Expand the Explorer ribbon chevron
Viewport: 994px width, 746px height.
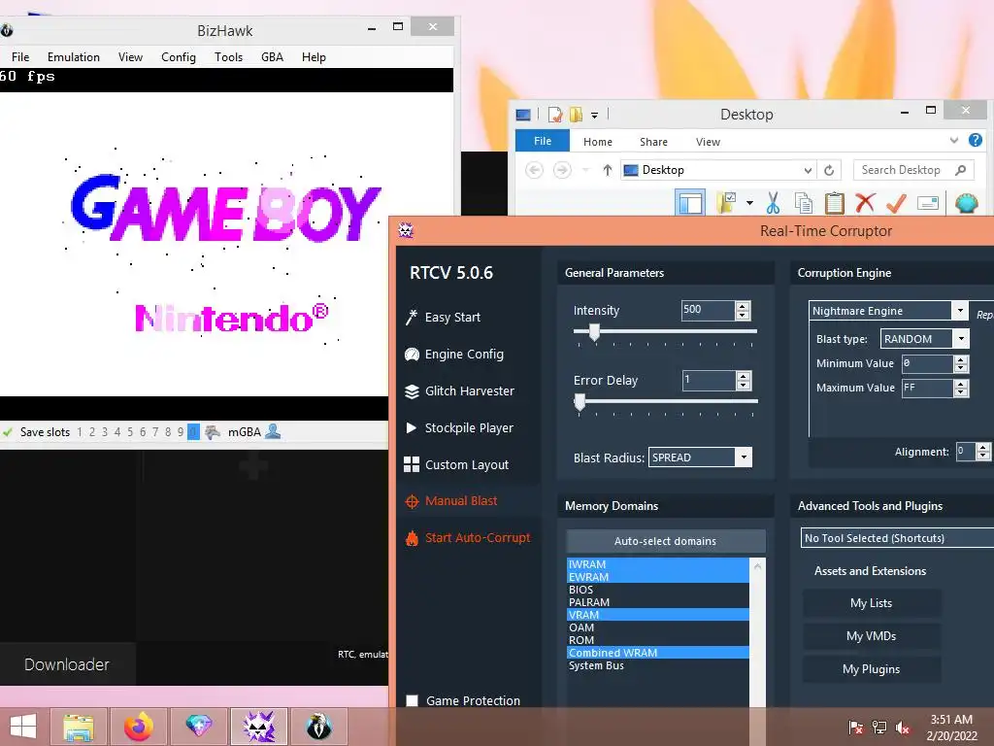(953, 140)
